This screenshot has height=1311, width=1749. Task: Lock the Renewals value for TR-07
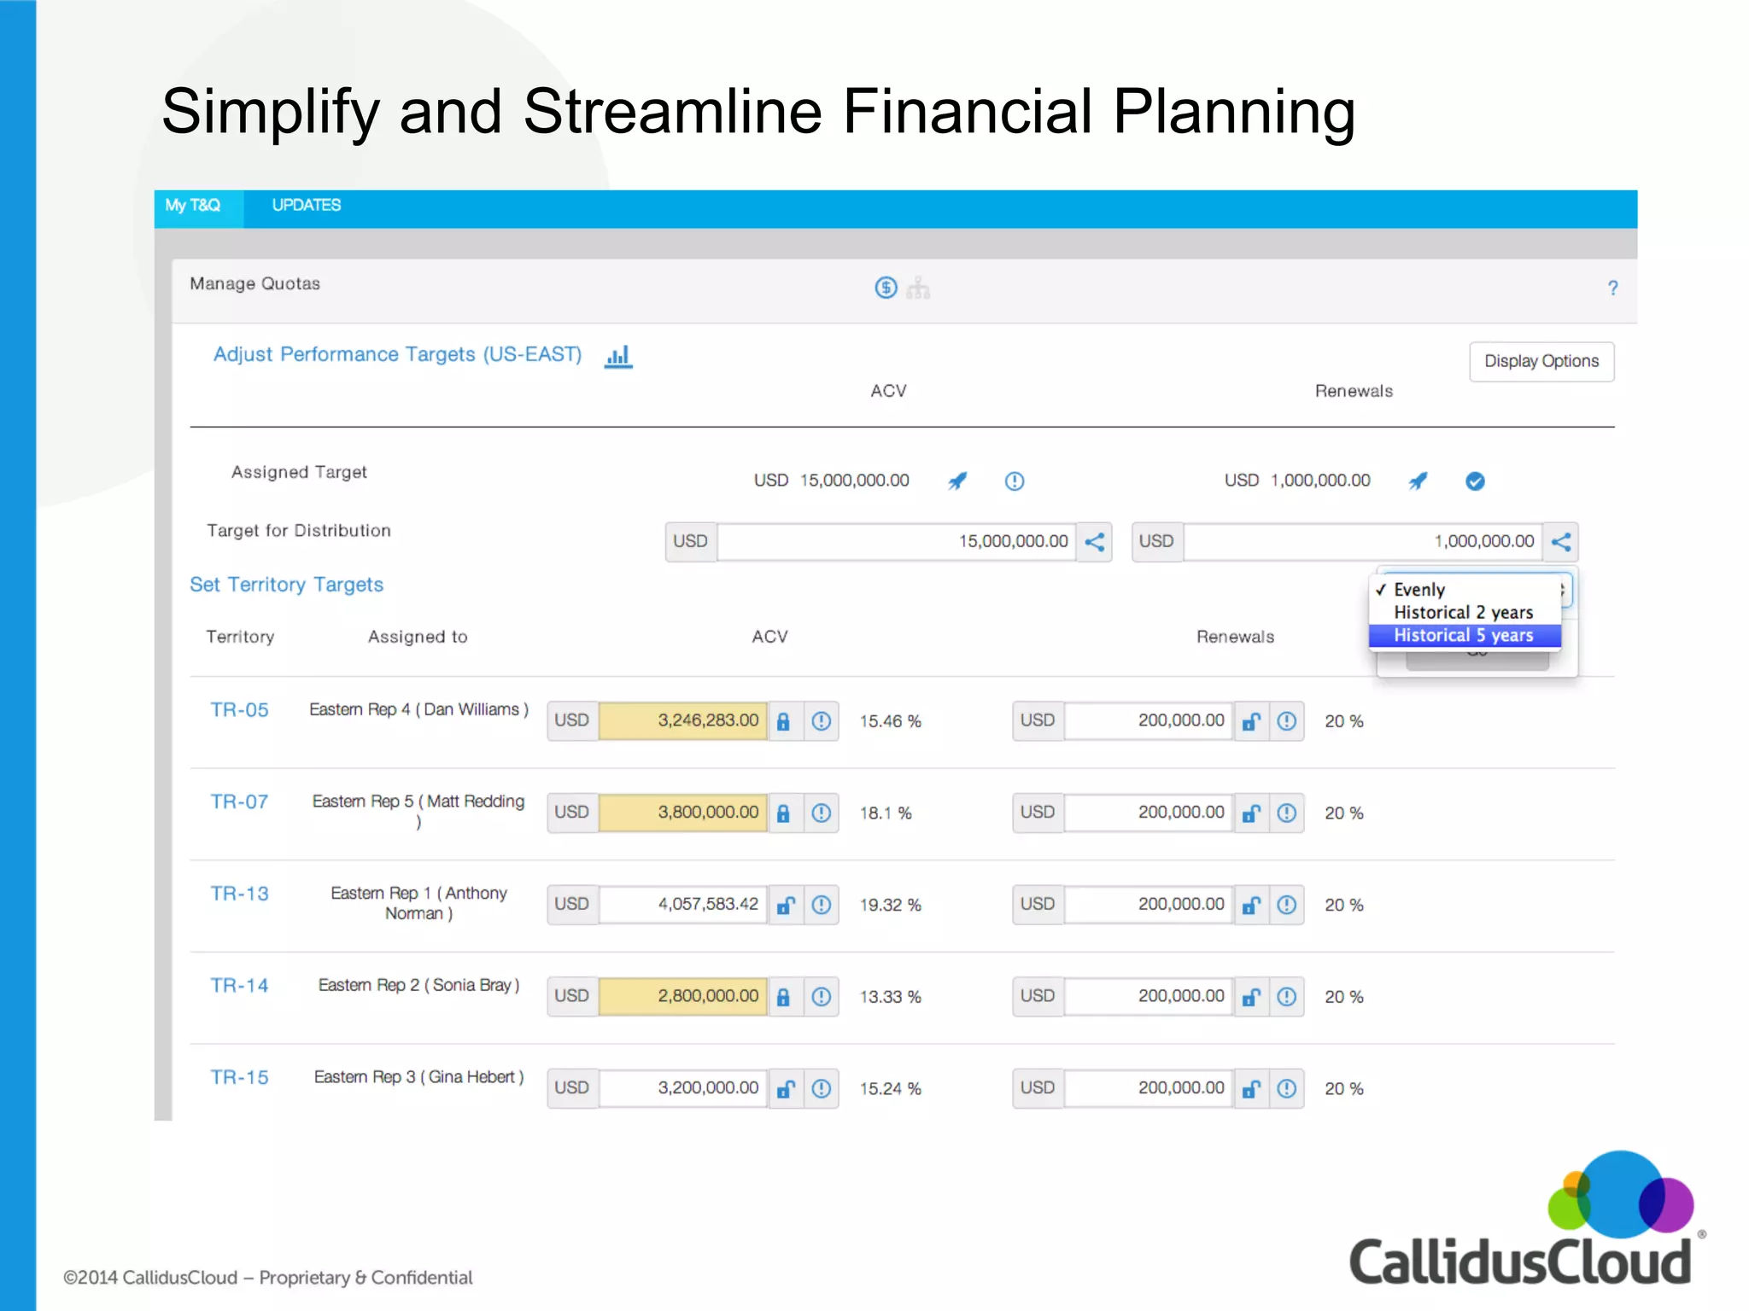tap(1251, 813)
